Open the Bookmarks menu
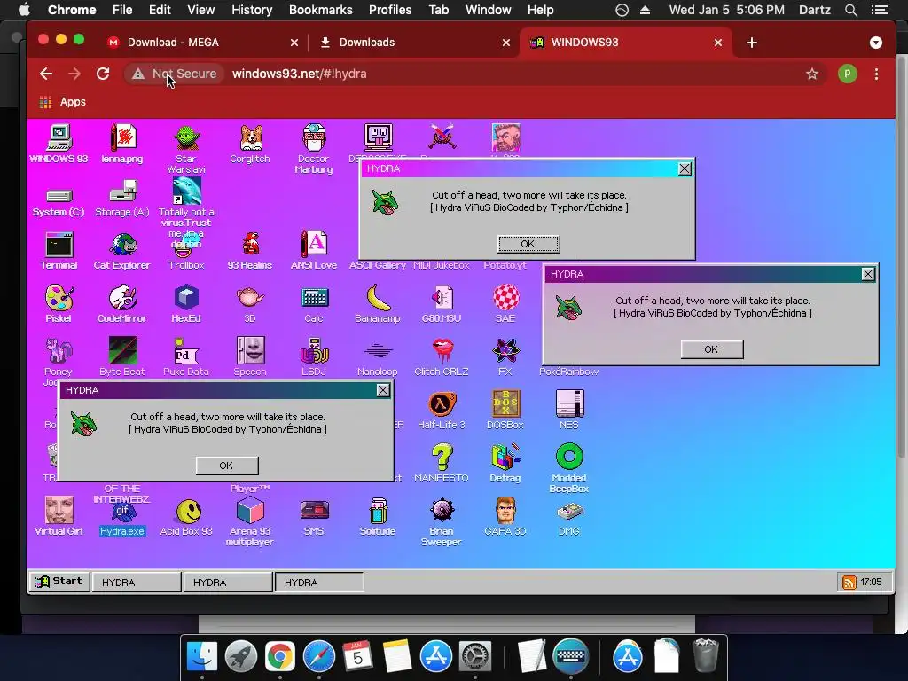 (320, 10)
